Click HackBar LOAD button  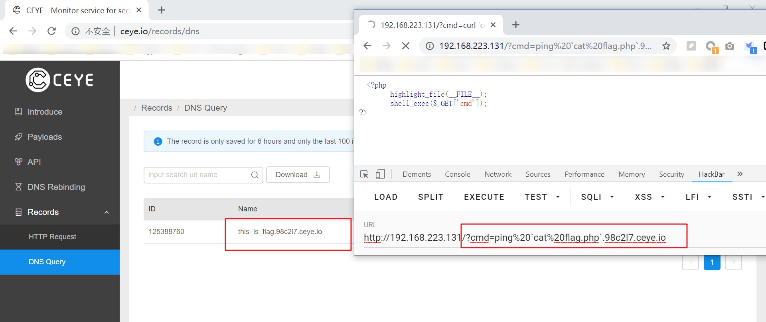tap(386, 197)
